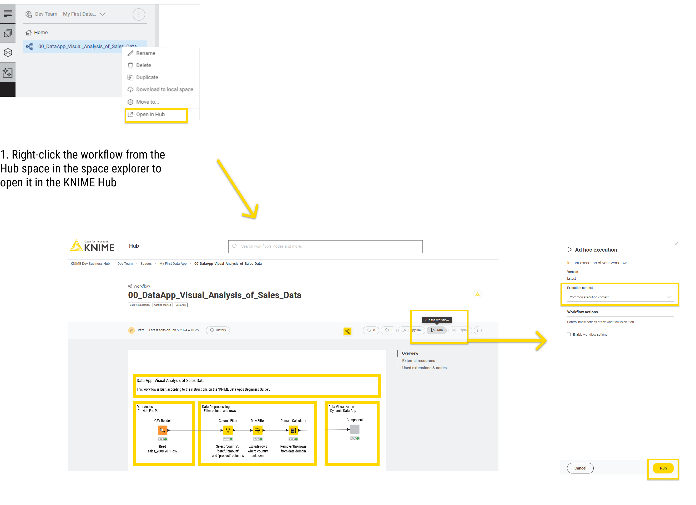Choose Open in Hub from context menu
The width and height of the screenshot is (696, 505).
click(150, 114)
